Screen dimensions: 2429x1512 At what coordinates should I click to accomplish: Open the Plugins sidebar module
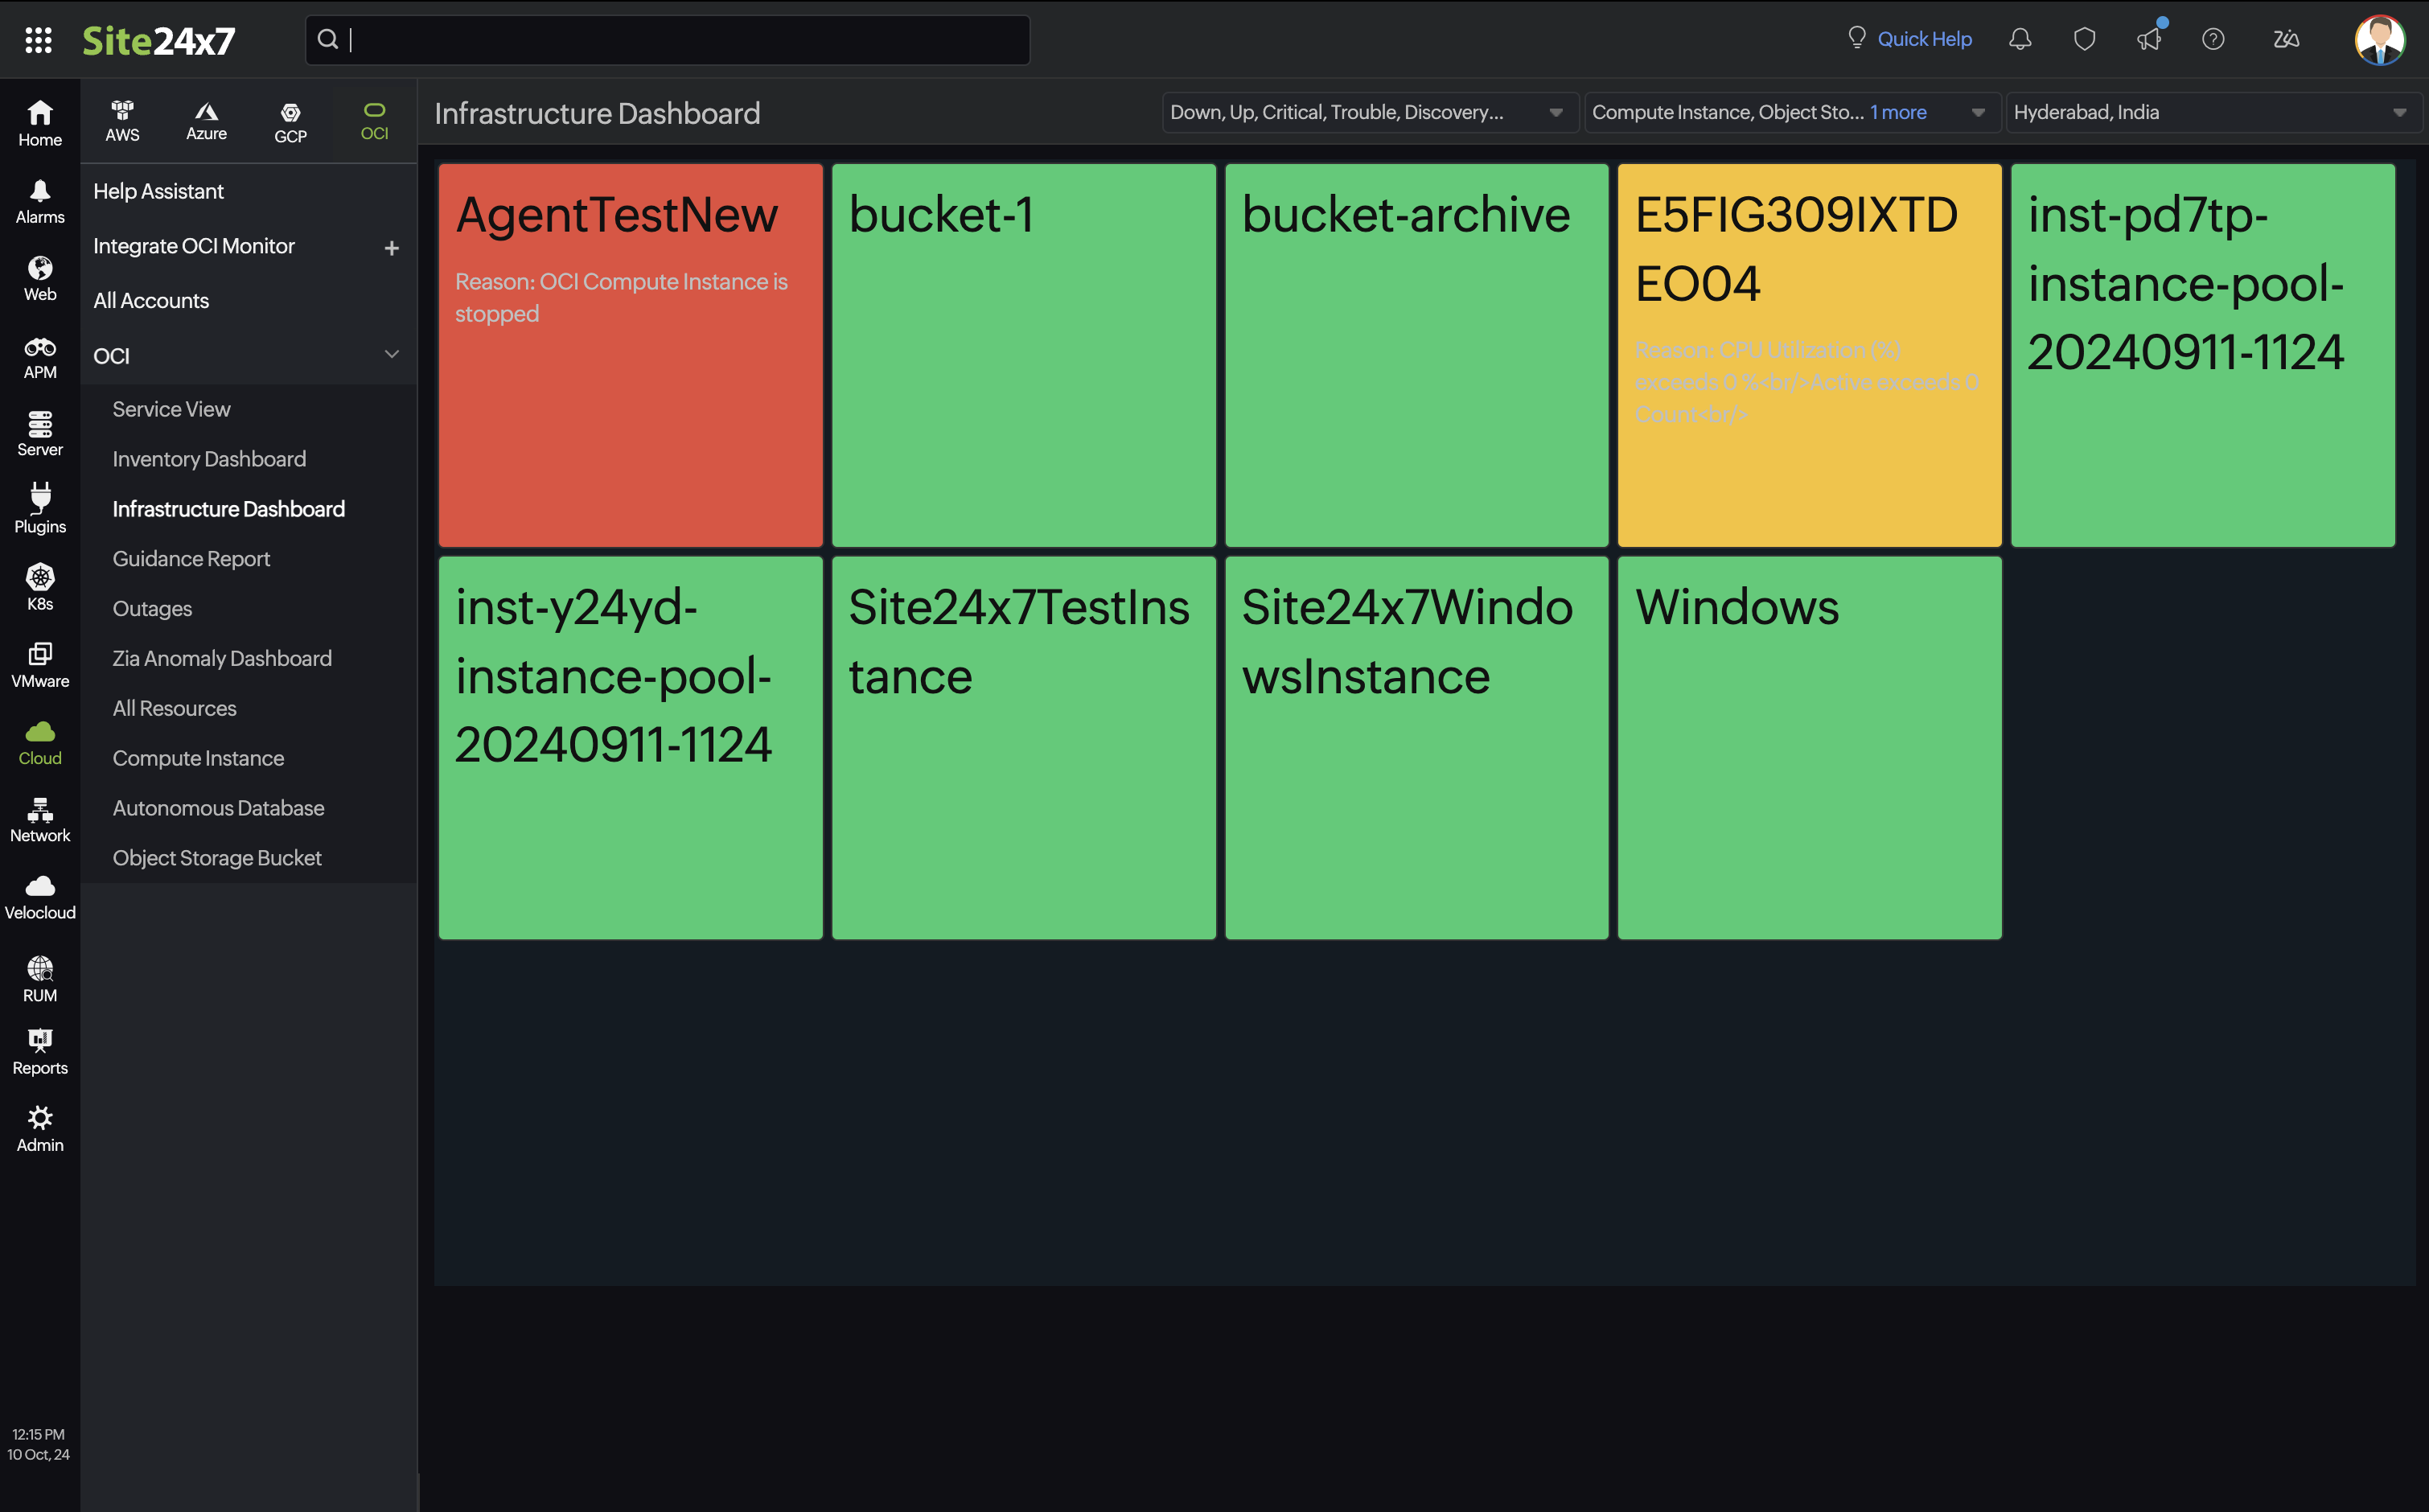click(40, 509)
